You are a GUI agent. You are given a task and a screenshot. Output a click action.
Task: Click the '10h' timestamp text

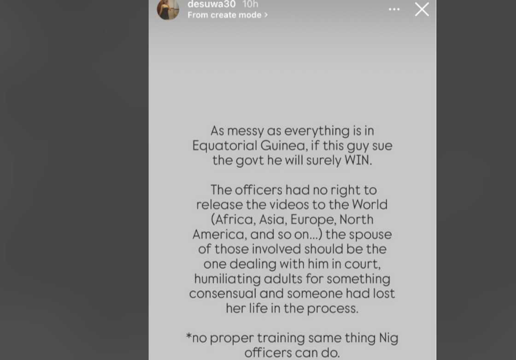(x=249, y=5)
